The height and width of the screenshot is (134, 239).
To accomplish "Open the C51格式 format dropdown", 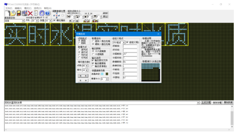I will tap(124, 42).
